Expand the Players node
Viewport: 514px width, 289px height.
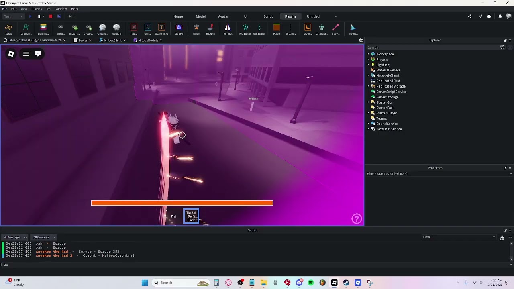click(368, 59)
